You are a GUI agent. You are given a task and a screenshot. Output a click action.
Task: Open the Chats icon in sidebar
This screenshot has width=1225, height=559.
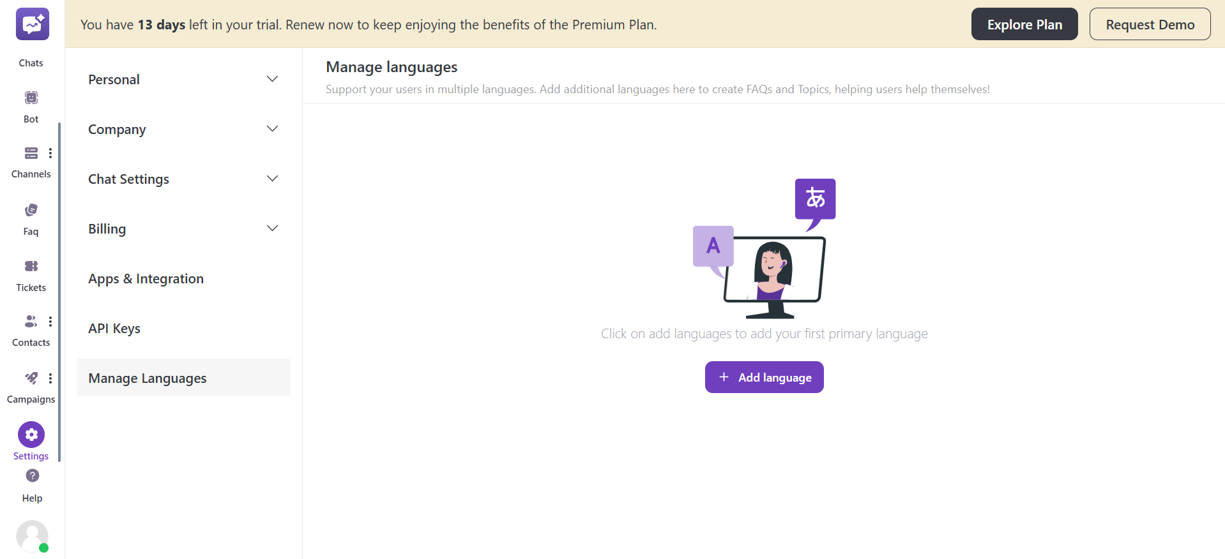click(32, 26)
